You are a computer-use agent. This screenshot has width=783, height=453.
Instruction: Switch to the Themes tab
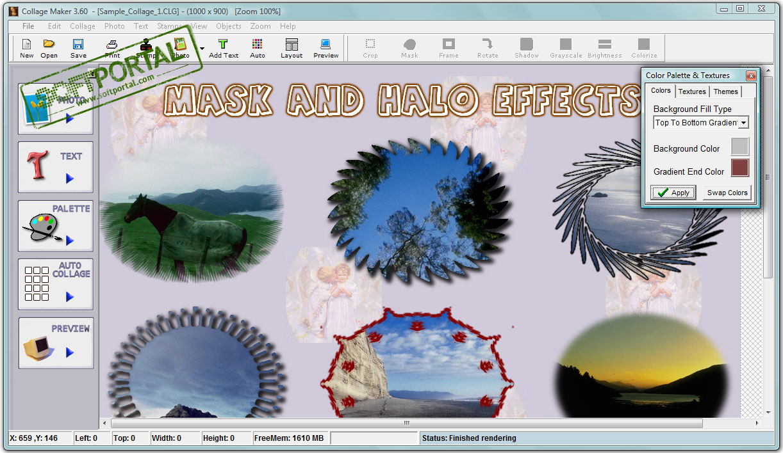pyautogui.click(x=725, y=91)
